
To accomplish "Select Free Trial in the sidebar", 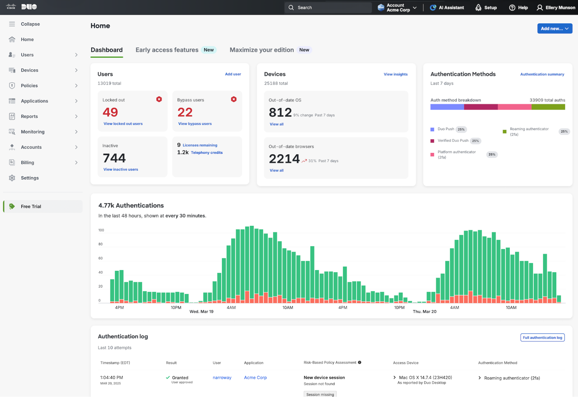I will click(x=43, y=206).
